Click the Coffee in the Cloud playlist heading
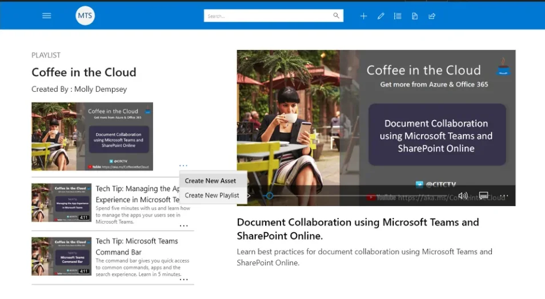The height and width of the screenshot is (299, 545). click(84, 72)
